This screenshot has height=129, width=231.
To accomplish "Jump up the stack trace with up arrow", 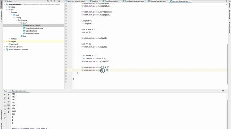I will 9,95.
